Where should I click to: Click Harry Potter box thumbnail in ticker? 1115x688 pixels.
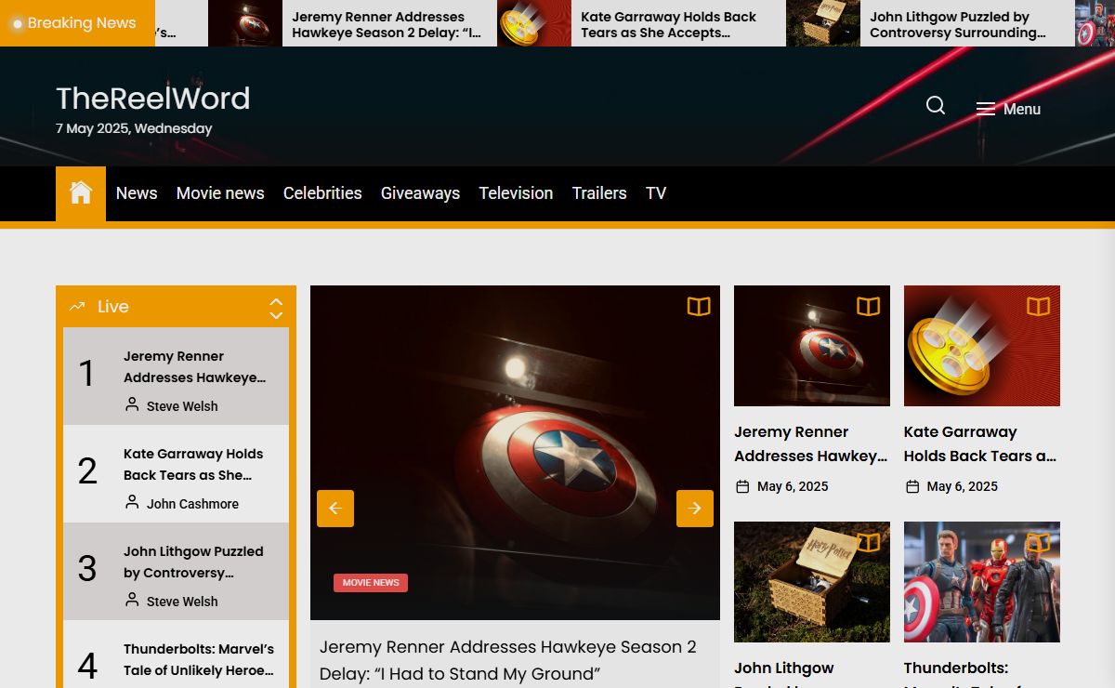point(823,23)
